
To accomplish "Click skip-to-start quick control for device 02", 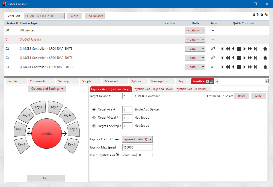I will [222, 49].
